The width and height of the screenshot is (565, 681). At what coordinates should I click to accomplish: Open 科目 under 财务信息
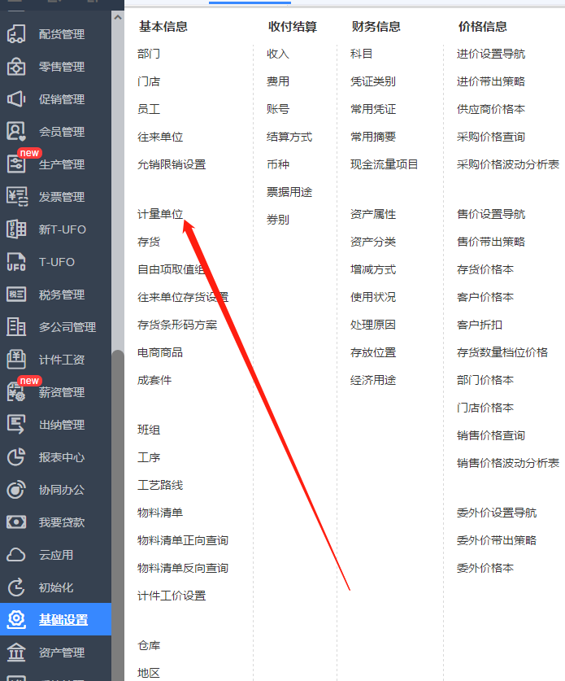coord(362,54)
